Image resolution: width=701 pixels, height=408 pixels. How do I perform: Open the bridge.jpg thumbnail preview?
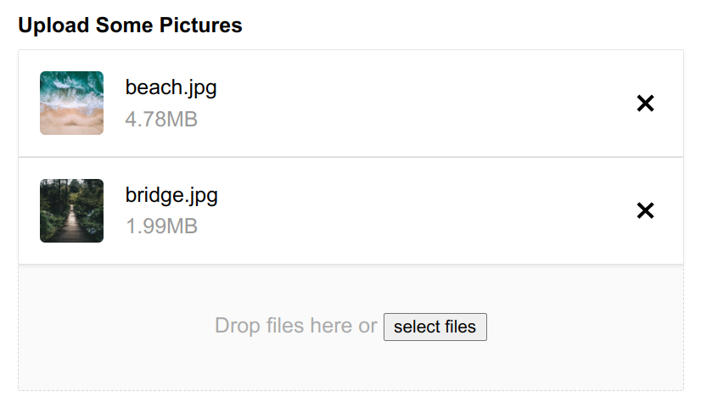coord(71,210)
